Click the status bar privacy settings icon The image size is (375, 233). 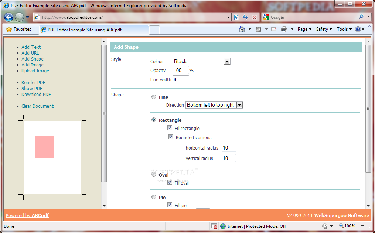pos(324,226)
